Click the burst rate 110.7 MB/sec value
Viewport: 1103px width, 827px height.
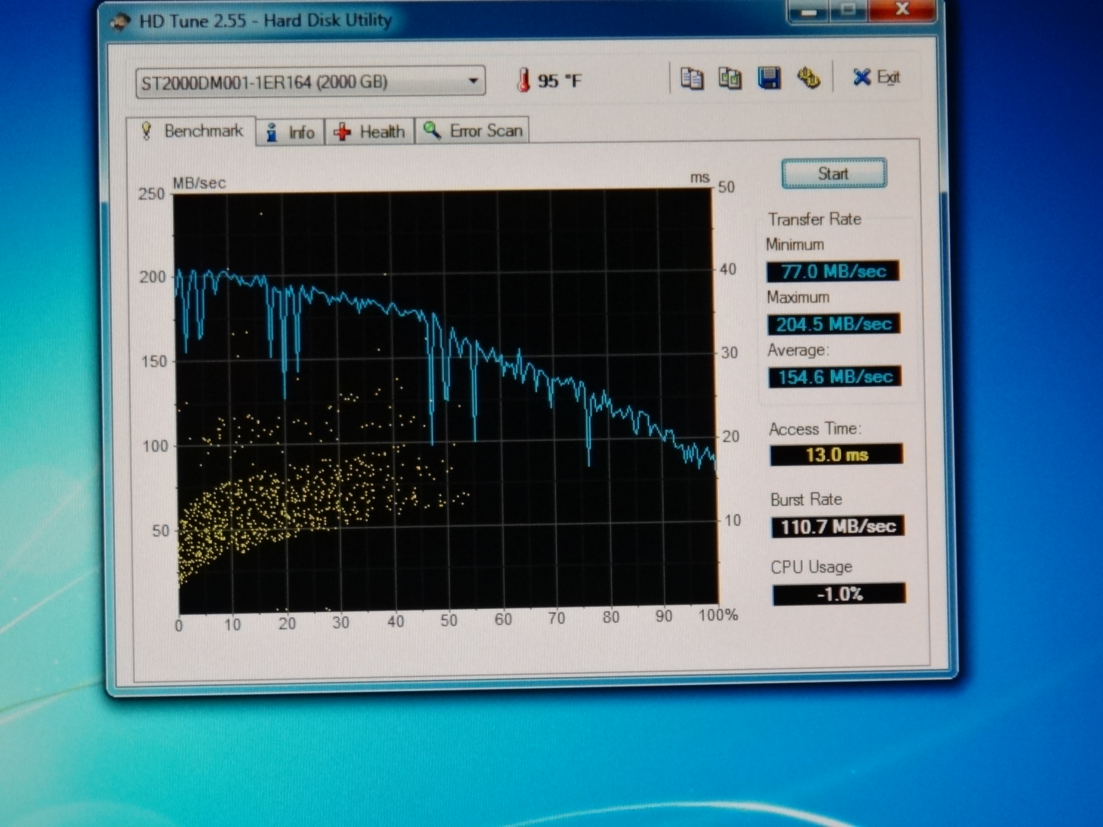838,526
